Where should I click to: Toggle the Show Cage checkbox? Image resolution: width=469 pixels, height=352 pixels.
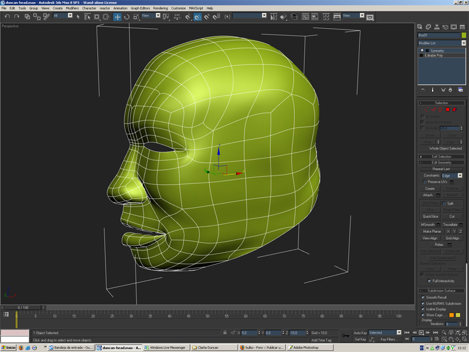click(423, 315)
